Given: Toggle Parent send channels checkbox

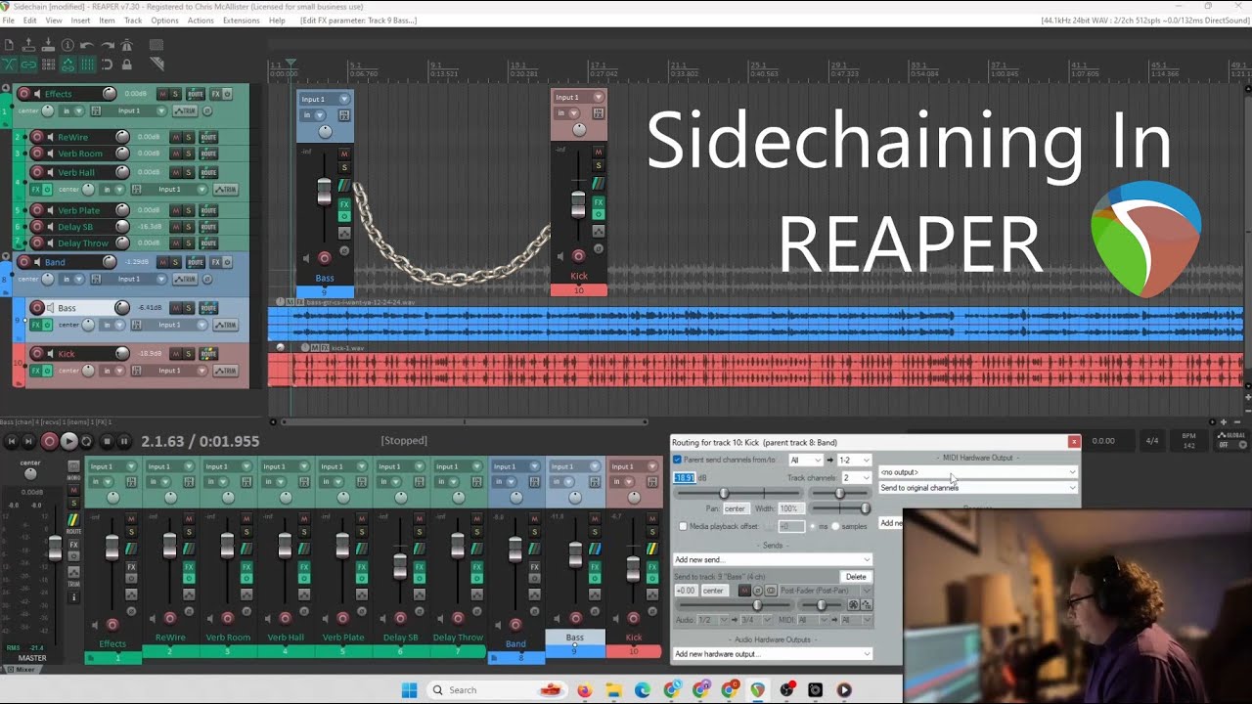Looking at the screenshot, I should pyautogui.click(x=677, y=460).
